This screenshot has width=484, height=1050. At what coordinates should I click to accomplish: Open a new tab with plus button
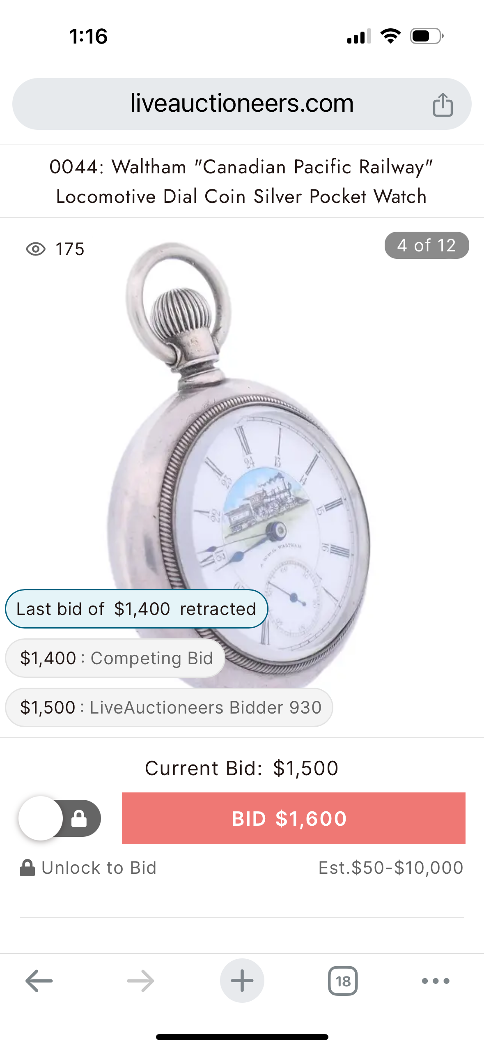242,981
